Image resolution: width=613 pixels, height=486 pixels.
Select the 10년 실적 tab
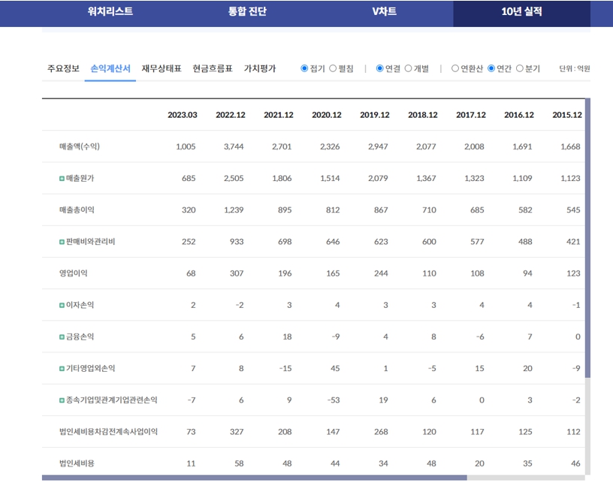tap(521, 12)
